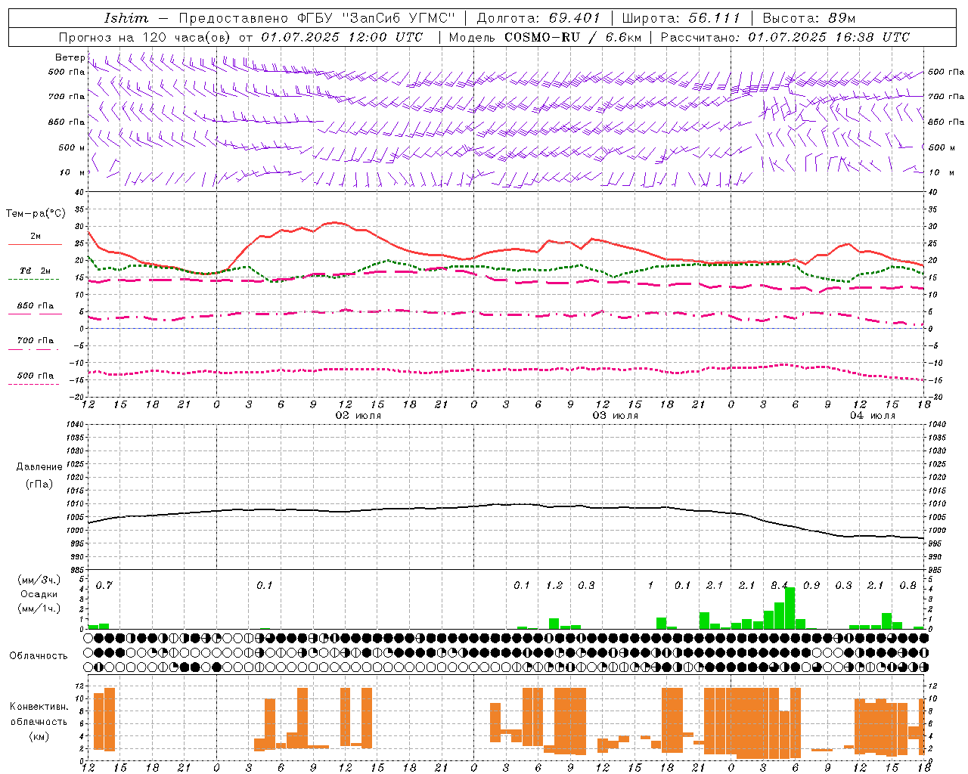Select the provider text "ЗапСиб УГМС"

tap(399, 18)
